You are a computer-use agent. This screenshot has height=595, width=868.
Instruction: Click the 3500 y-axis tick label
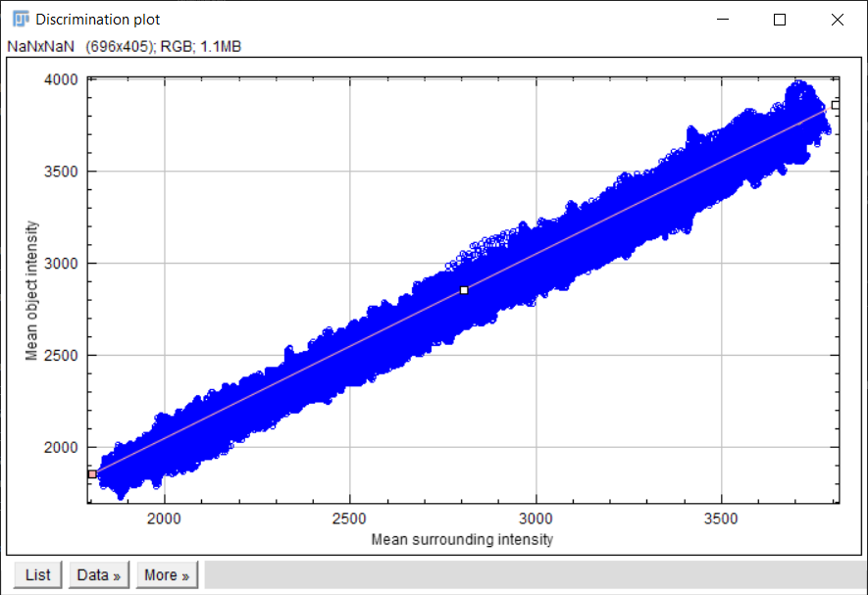coord(61,172)
